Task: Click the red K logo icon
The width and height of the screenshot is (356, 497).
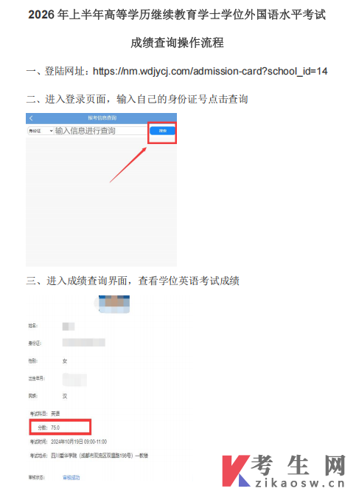Action: [236, 471]
